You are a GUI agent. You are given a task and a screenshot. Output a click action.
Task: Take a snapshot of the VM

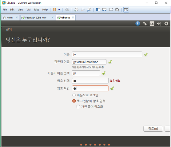coord(76,10)
